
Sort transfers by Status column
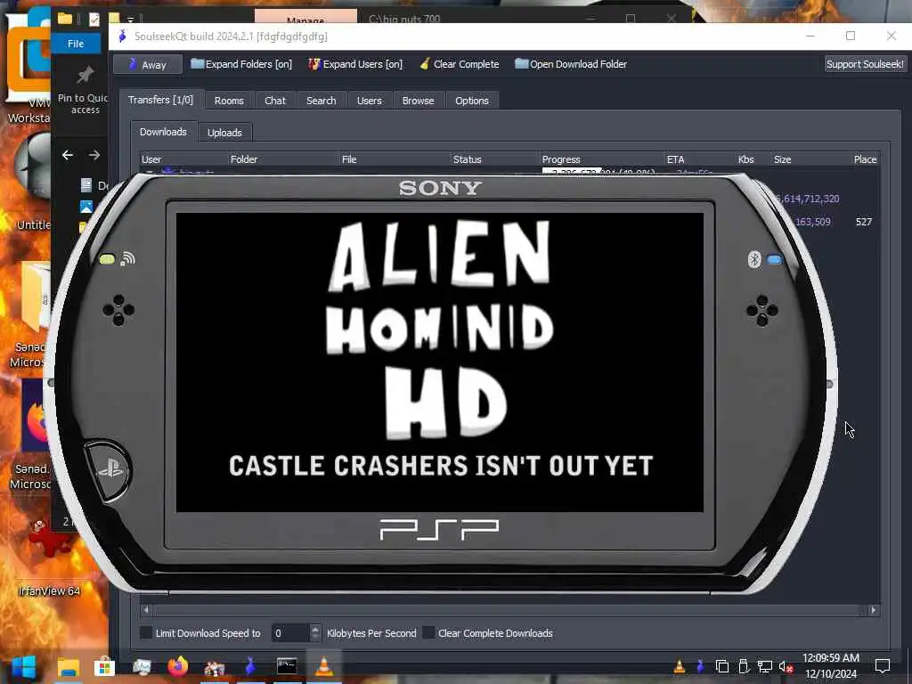pos(495,159)
